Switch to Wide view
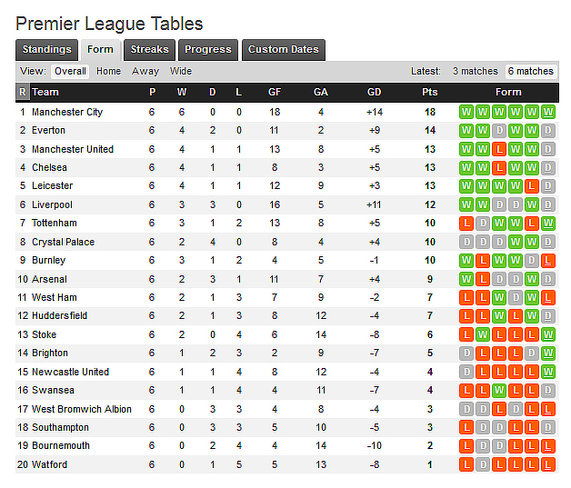Viewport: 571px width, 488px height. pyautogui.click(x=181, y=71)
